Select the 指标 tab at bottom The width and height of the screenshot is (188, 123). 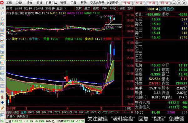pos(9,112)
